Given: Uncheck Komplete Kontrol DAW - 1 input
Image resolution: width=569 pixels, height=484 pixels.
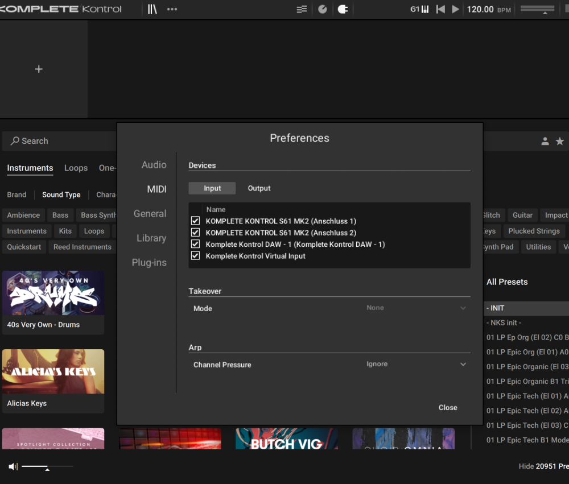Looking at the screenshot, I should 195,244.
